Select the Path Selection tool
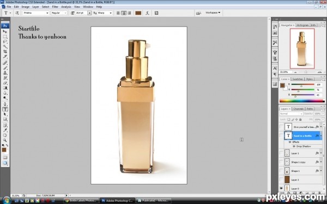Screen dimensions: 327x204 pos(5,114)
